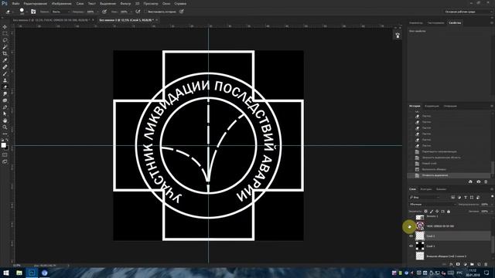Select the Healing Brush tool
Screen dimensions: 495x278
[x=5, y=67]
